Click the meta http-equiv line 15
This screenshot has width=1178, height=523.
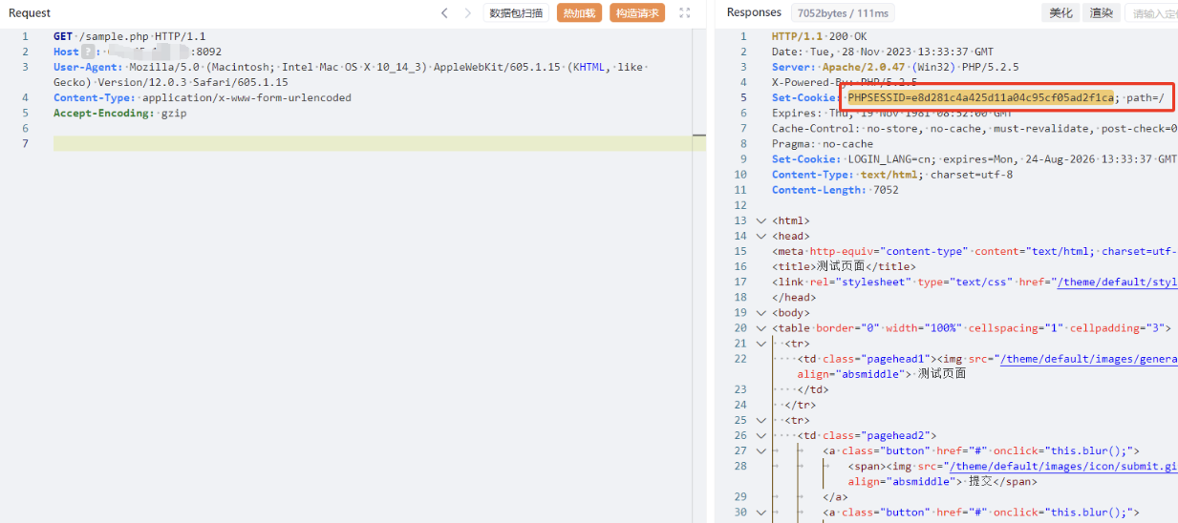tap(975, 251)
